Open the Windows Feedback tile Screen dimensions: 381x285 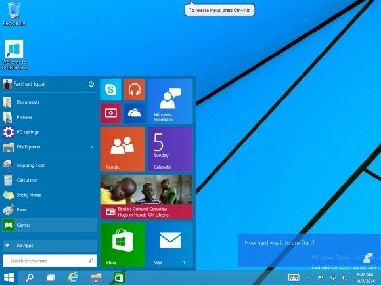point(170,101)
